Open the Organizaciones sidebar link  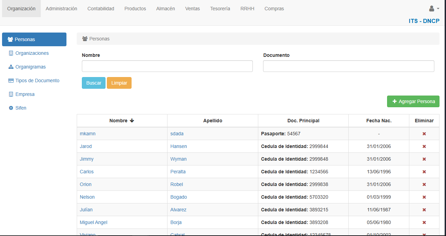tap(32, 53)
